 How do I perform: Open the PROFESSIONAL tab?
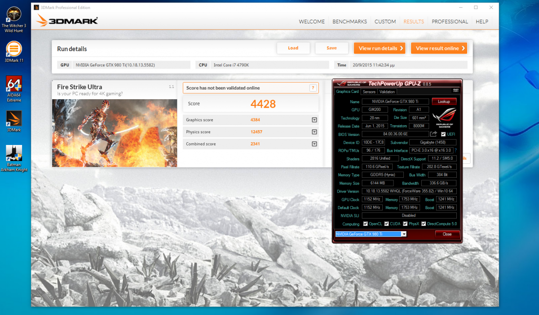(x=450, y=22)
